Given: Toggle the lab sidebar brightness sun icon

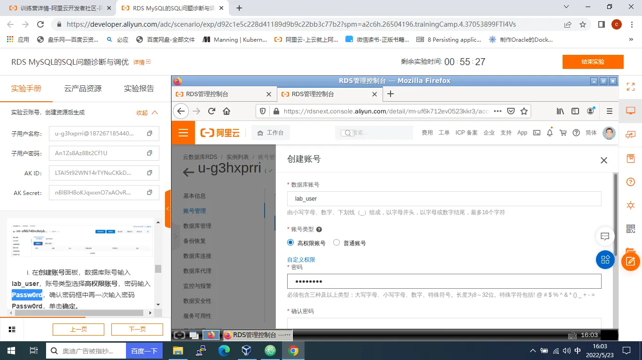Looking at the screenshot, I should tap(631, 205).
